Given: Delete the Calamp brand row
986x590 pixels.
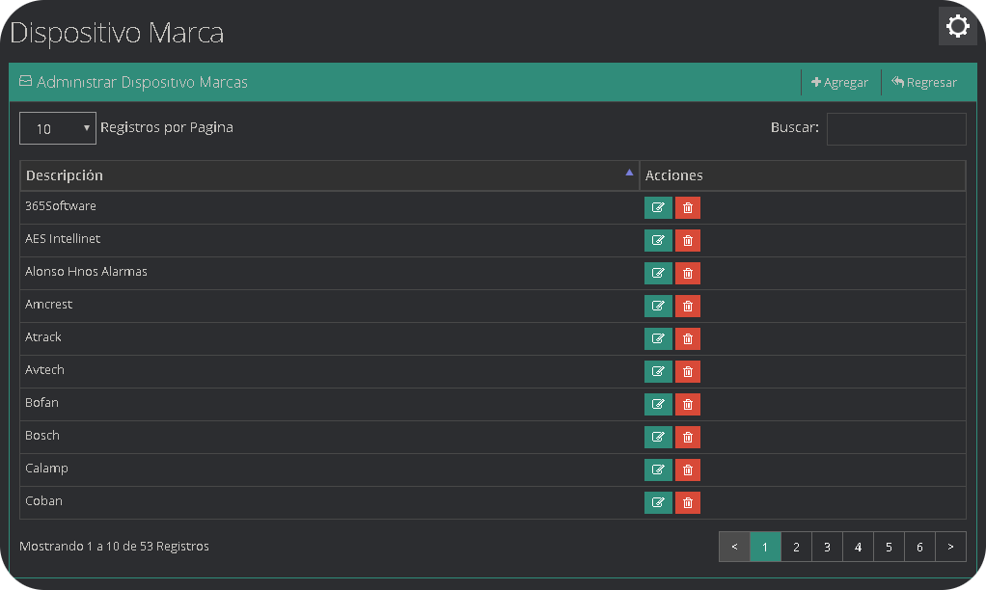Looking at the screenshot, I should pyautogui.click(x=688, y=470).
